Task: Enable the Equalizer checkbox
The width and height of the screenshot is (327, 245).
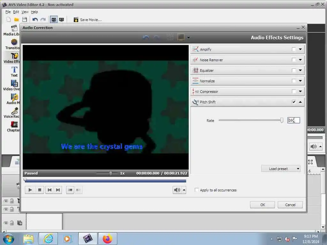Action: [294, 71]
